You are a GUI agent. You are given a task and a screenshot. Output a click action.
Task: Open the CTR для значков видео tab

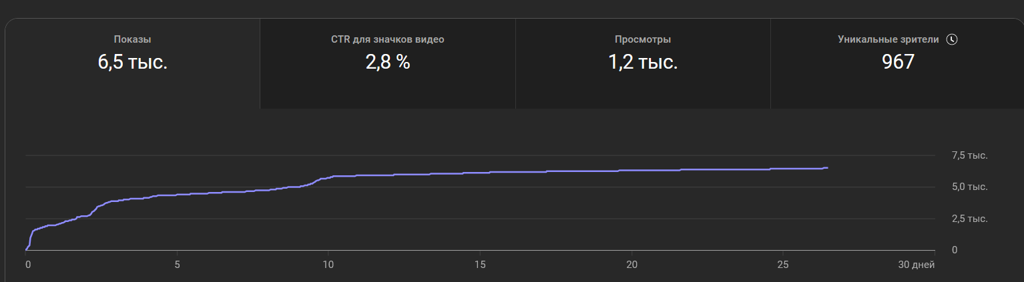(388, 63)
